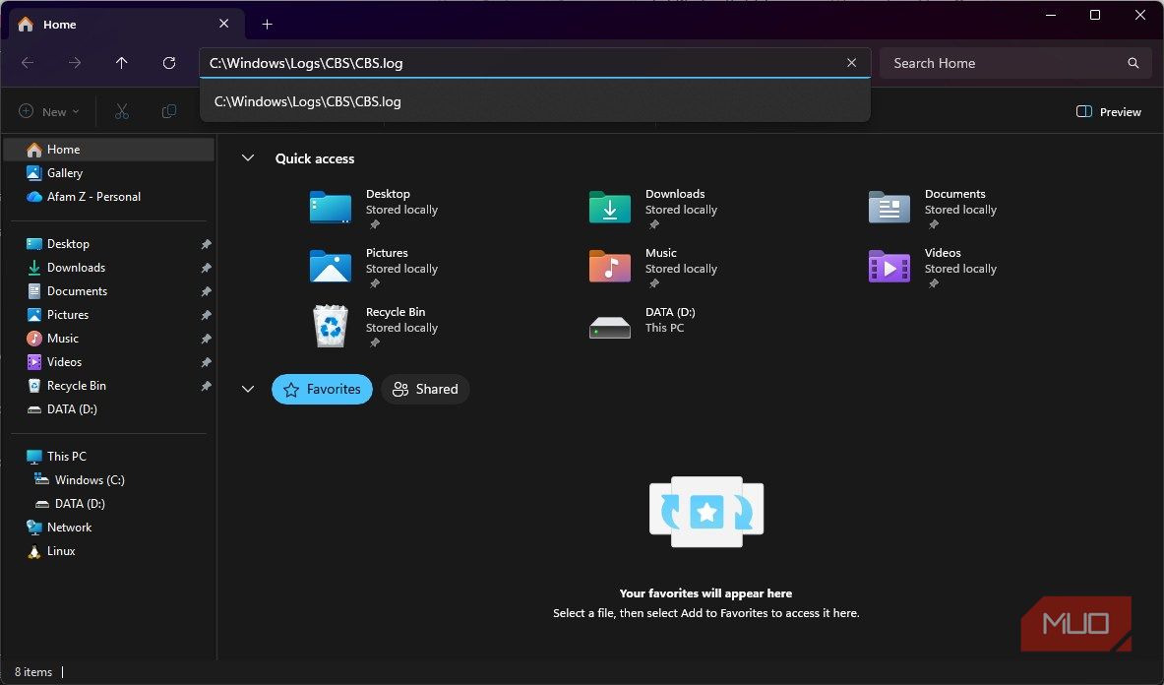Select DATA (D:) under This PC
1164x685 pixels.
(x=109, y=504)
